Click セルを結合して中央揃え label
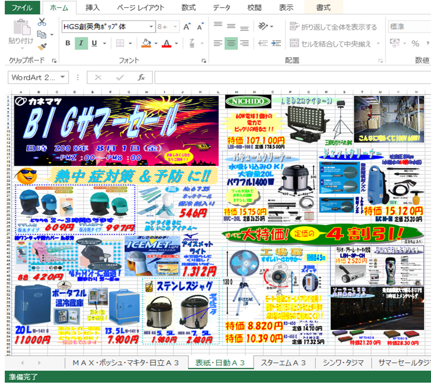Image resolution: width=431 pixels, height=387 pixels. tap(336, 43)
